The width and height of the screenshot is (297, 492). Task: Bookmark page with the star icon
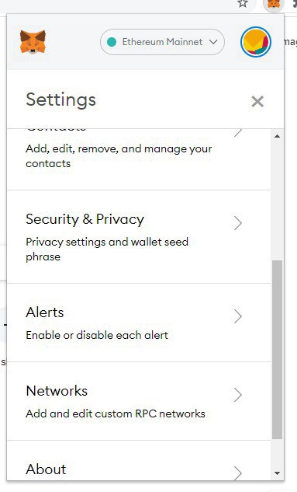tap(243, 4)
